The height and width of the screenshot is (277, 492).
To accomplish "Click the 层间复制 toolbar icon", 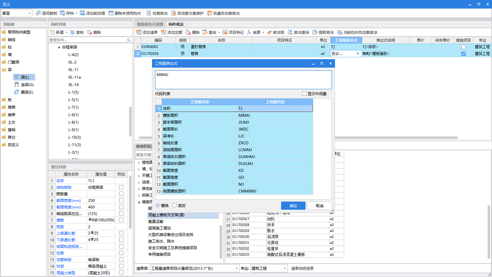I will pyautogui.click(x=38, y=13).
